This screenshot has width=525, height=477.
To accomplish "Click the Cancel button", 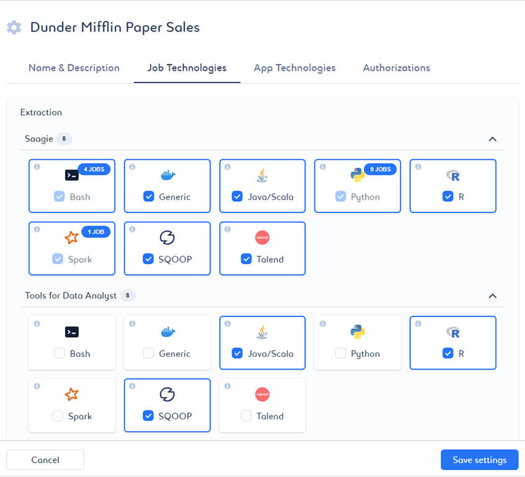I will [45, 460].
